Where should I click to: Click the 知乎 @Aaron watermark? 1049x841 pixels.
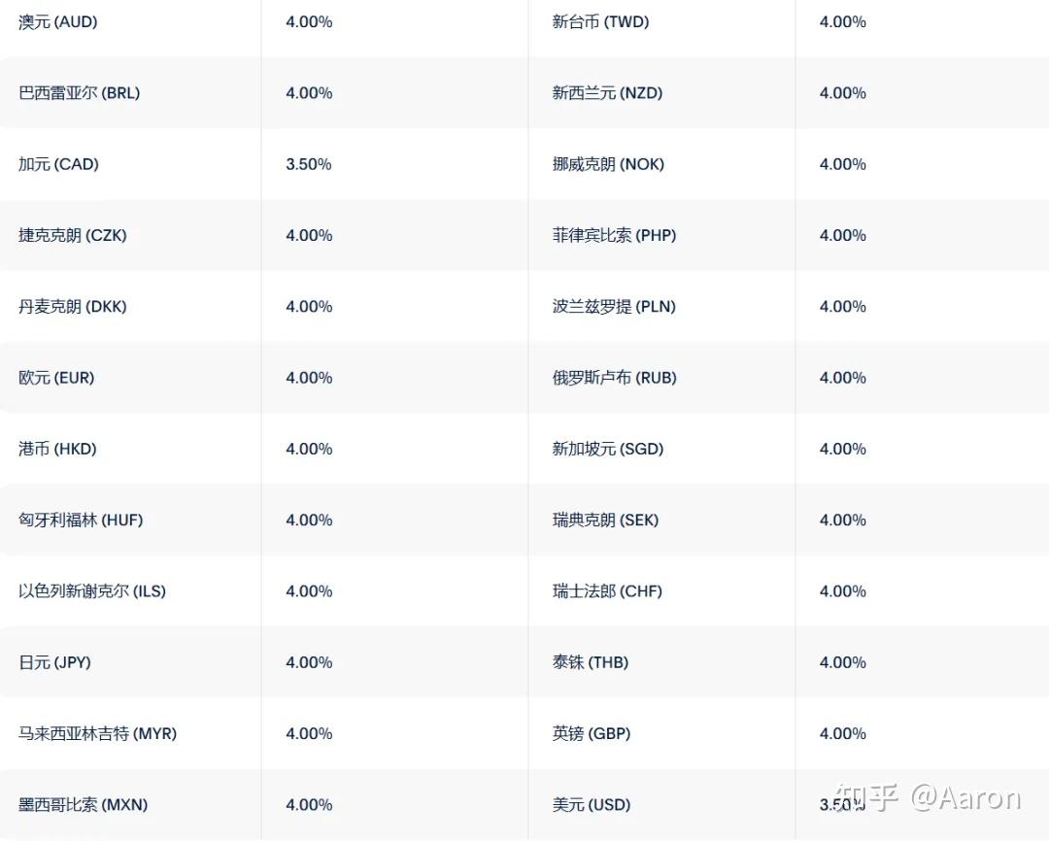click(x=928, y=798)
